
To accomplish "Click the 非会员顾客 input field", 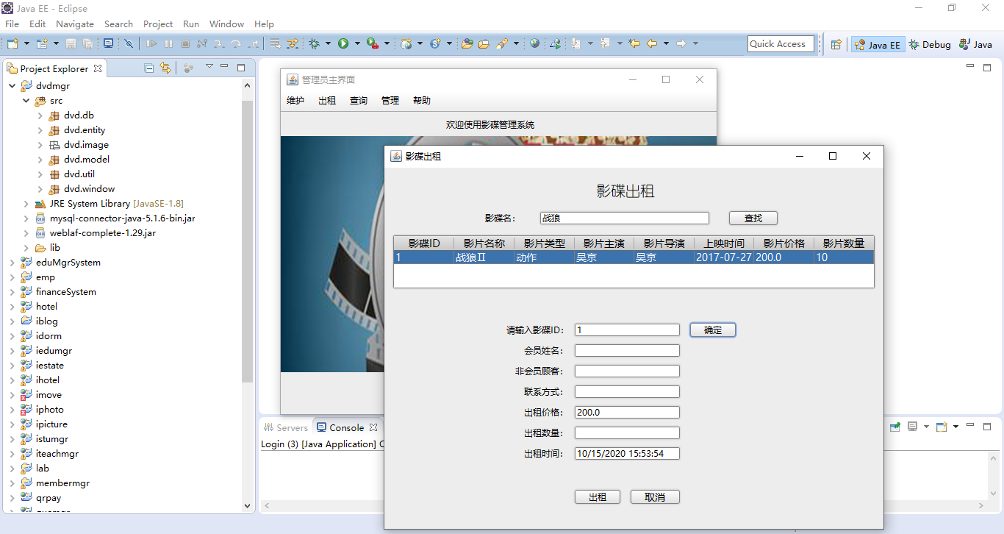I will point(627,371).
